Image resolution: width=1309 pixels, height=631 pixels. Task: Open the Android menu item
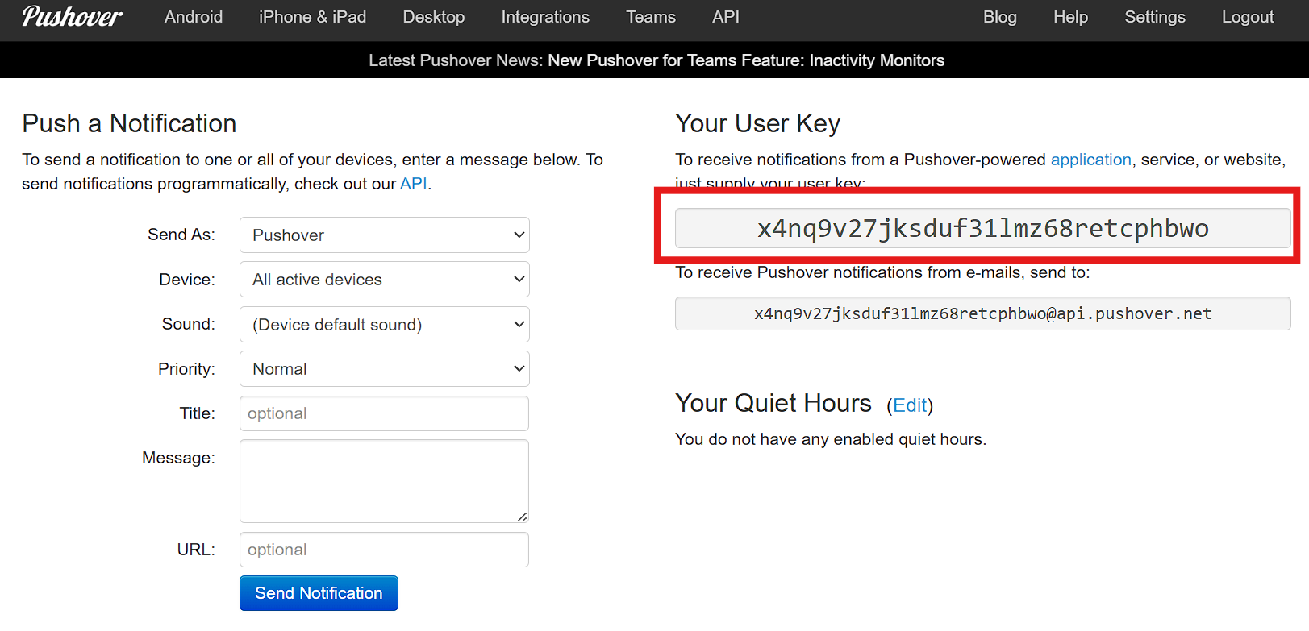click(x=194, y=17)
